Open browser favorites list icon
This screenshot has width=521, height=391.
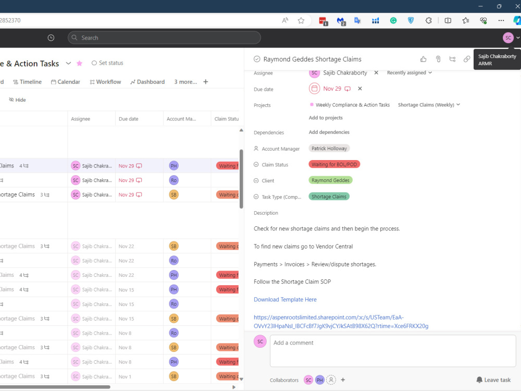pyautogui.click(x=465, y=21)
